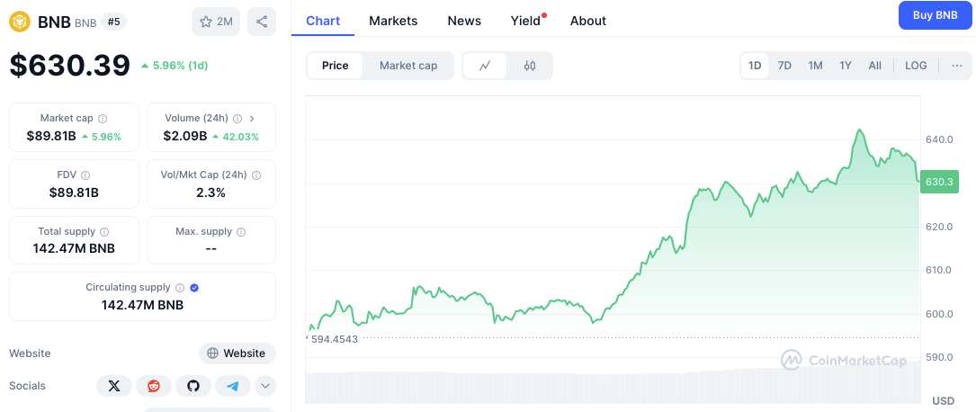Add BNB to watchlist with star button
This screenshot has height=412, width=976.
216,22
